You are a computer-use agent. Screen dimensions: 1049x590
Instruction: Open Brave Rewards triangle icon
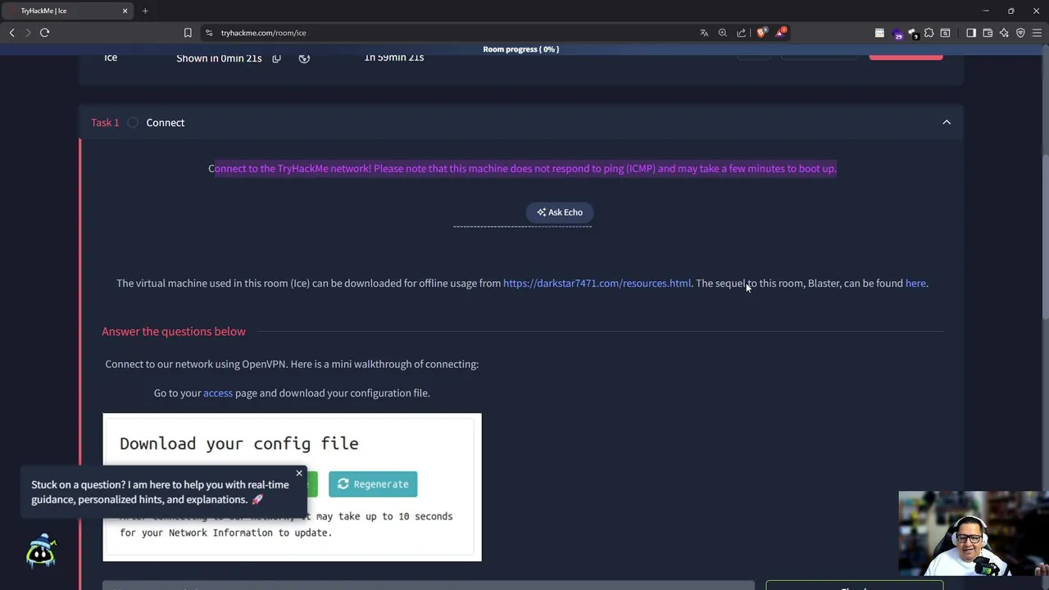pyautogui.click(x=781, y=33)
